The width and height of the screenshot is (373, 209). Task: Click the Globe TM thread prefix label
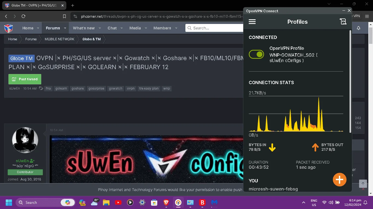click(22, 58)
